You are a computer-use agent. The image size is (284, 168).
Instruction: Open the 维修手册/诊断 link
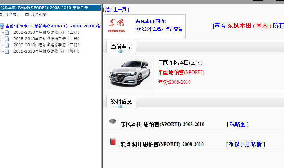point(245,144)
